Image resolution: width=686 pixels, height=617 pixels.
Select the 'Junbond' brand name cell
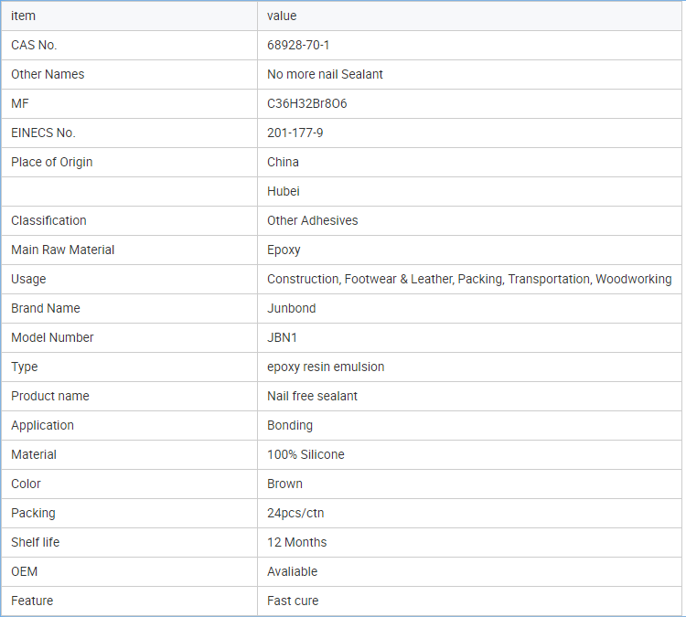pyautogui.click(x=291, y=308)
